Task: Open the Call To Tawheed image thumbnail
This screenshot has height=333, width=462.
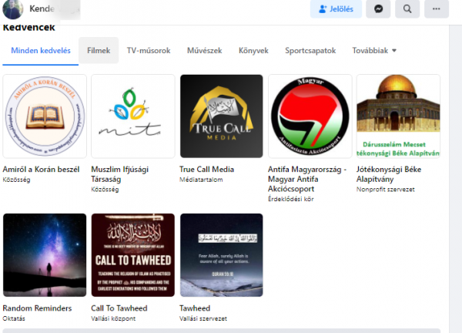Action: 133,255
